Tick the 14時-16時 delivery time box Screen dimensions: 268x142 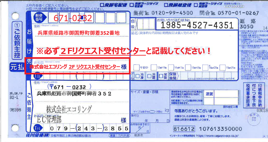(171, 68)
